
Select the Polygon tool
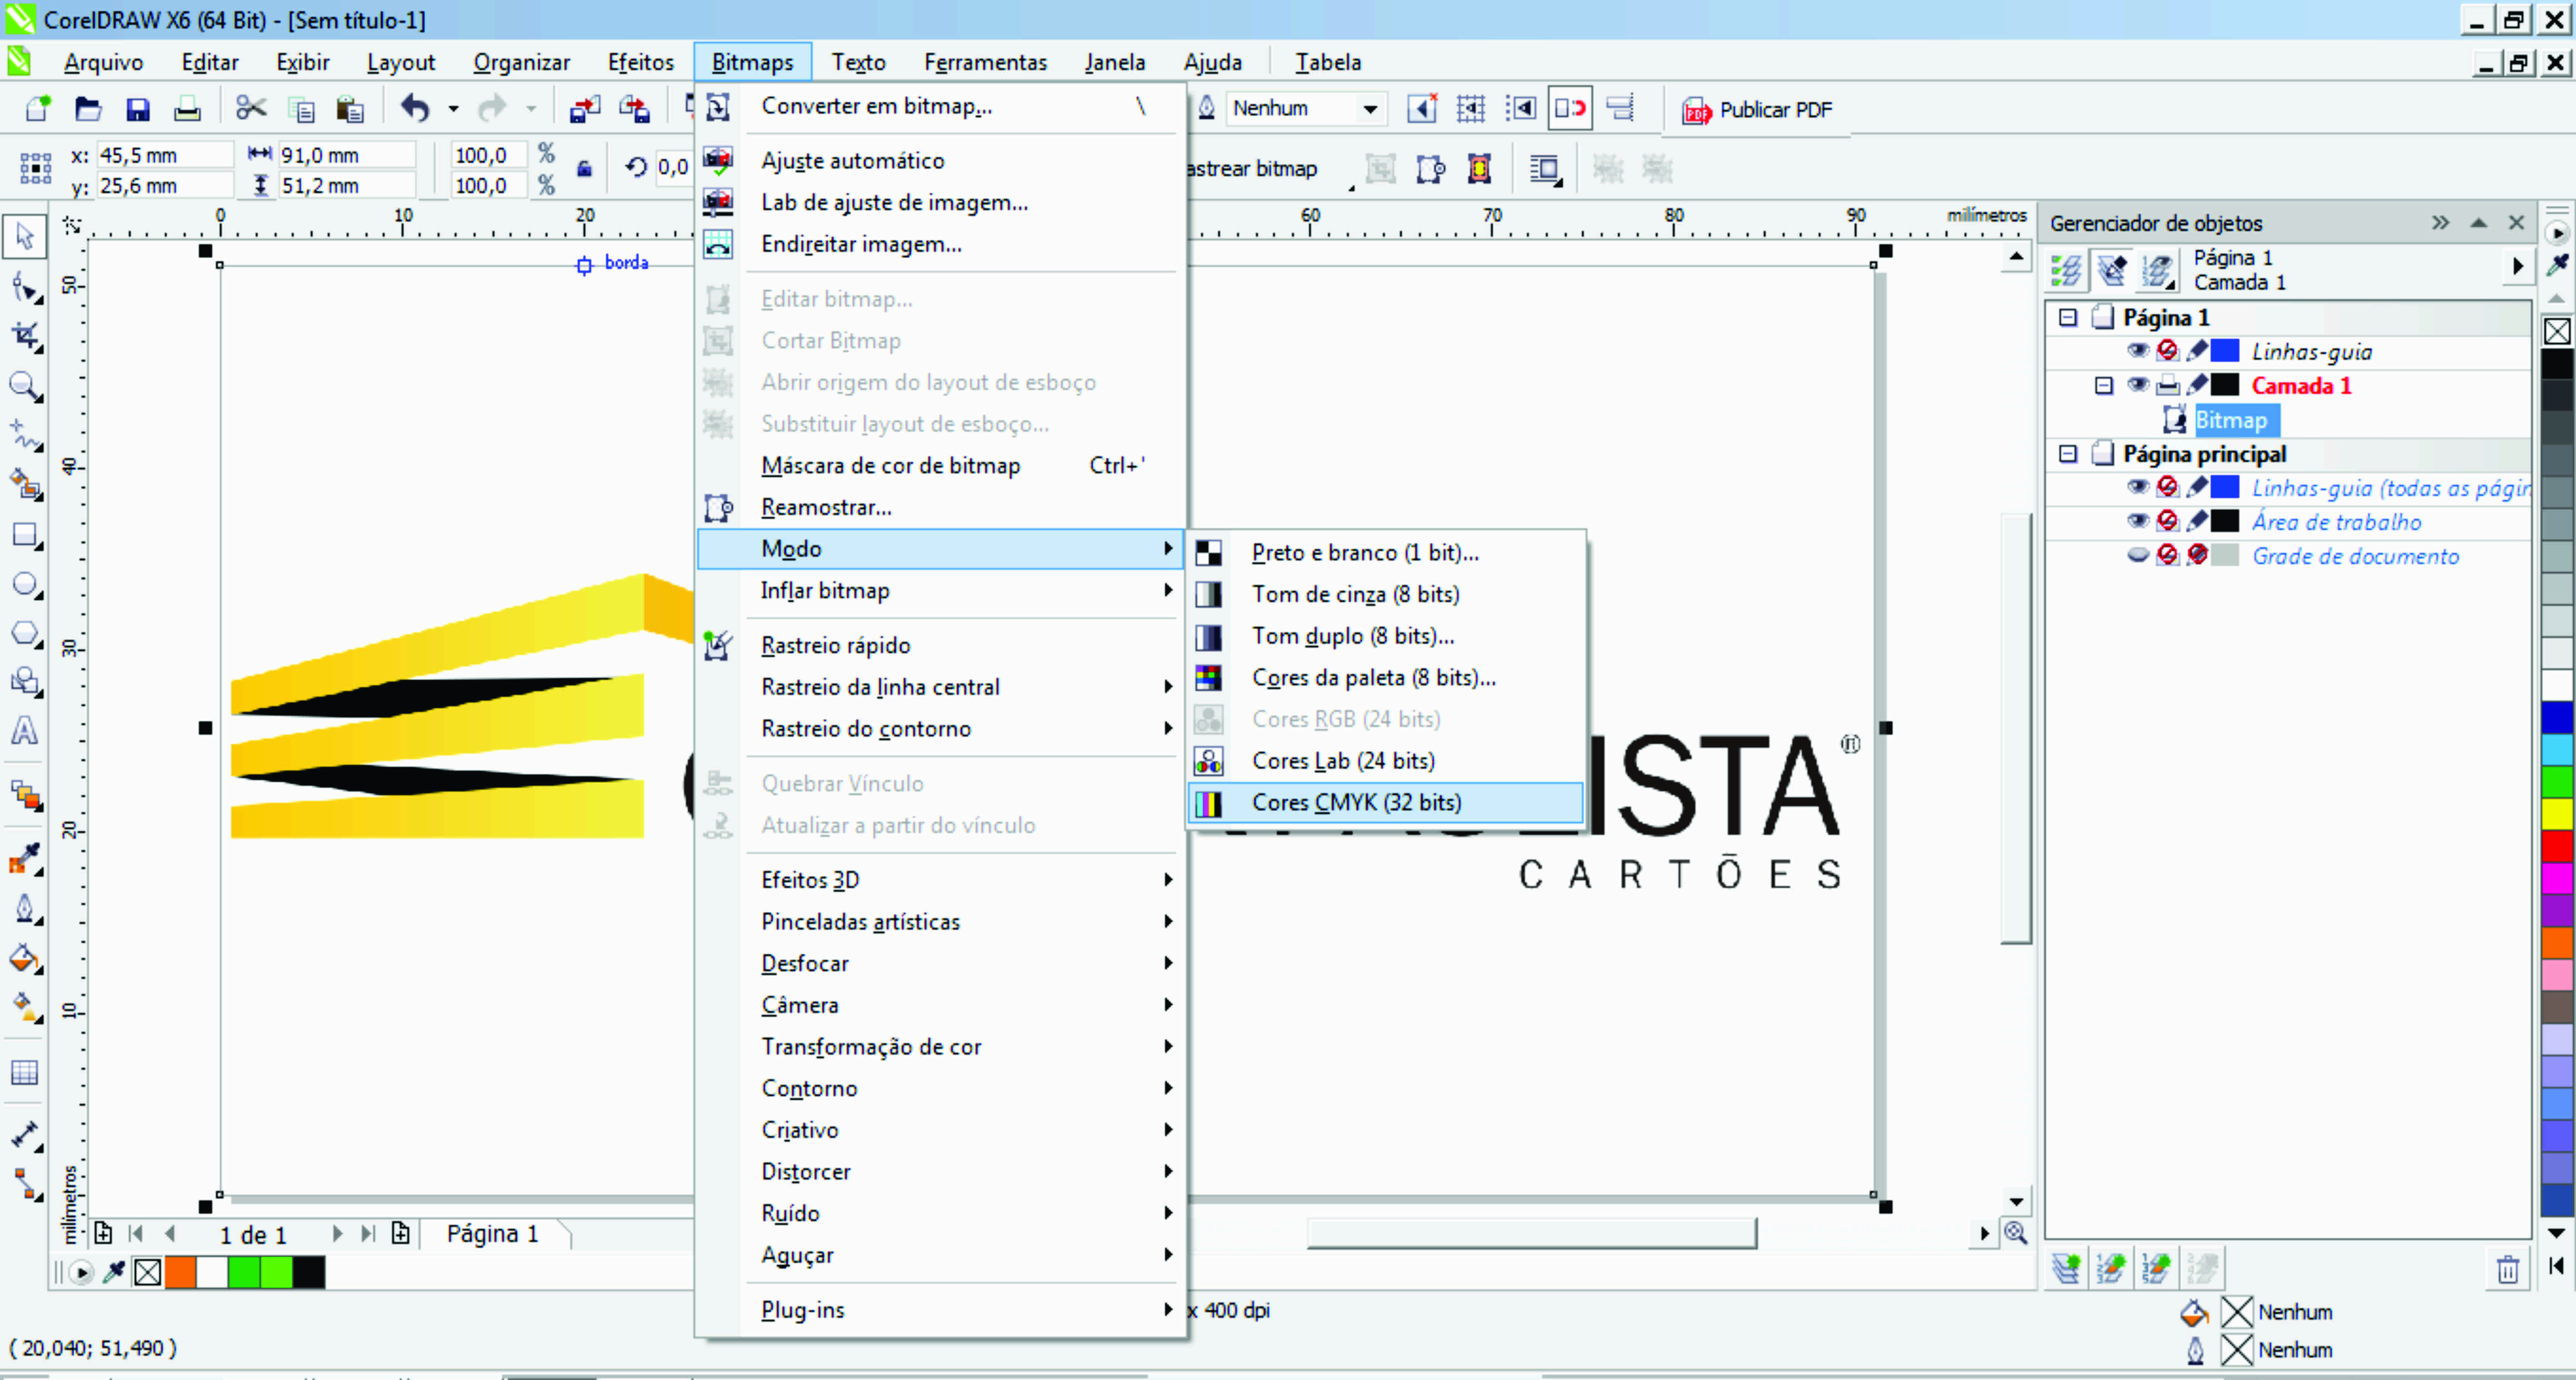tap(25, 633)
